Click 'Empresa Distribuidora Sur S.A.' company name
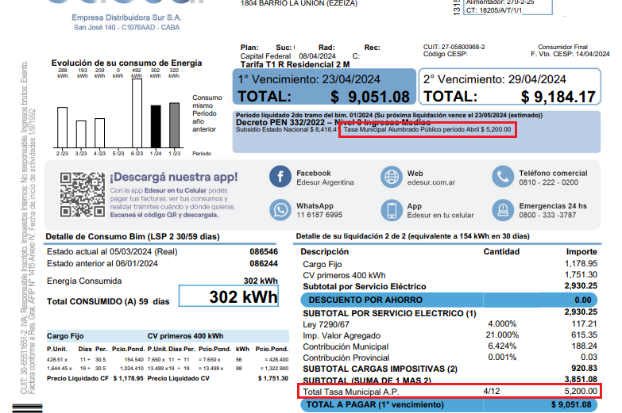This screenshot has height=413, width=622. point(126,17)
